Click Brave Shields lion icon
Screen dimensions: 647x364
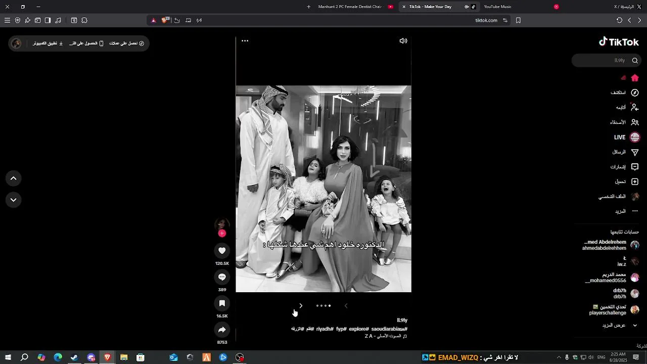click(x=165, y=20)
